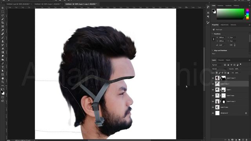Change the screen mode in toolbar
The height and width of the screenshot is (141, 251).
coord(3,101)
